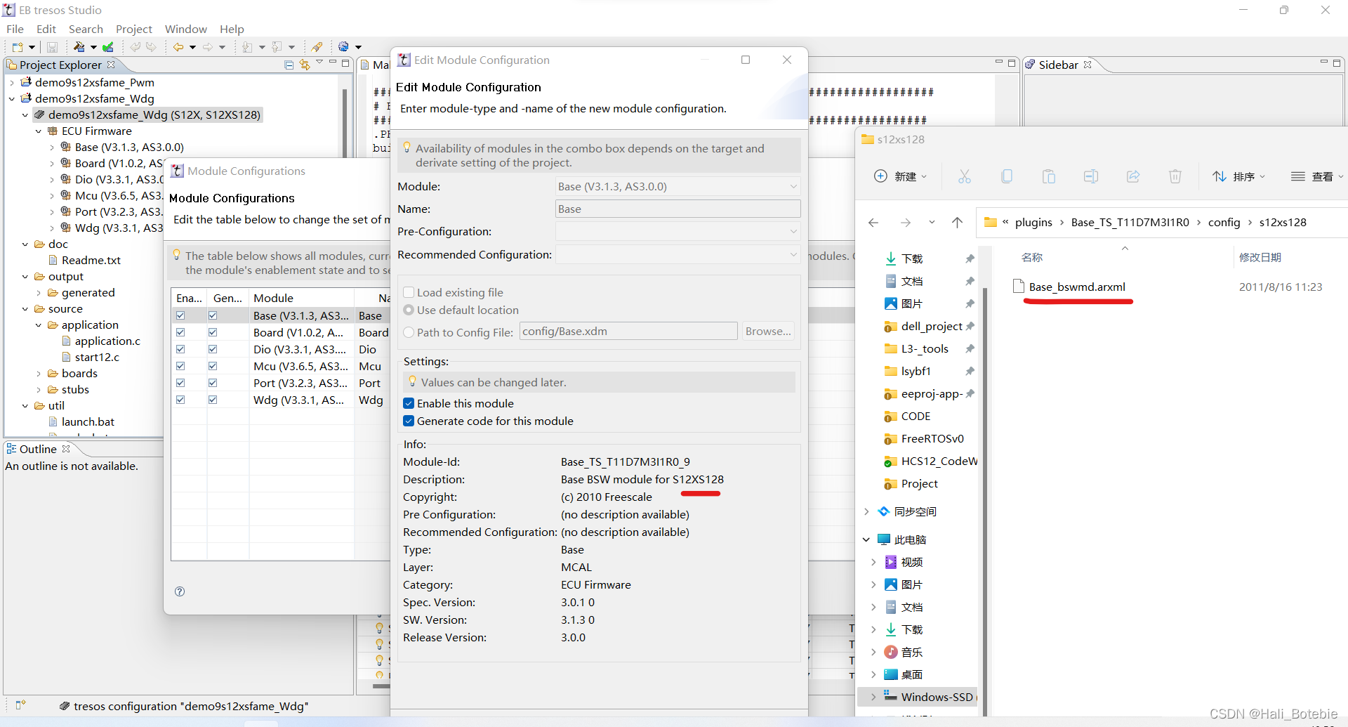The width and height of the screenshot is (1348, 727).
Task: Click the New project wizard toolbar icon
Action: 18,47
